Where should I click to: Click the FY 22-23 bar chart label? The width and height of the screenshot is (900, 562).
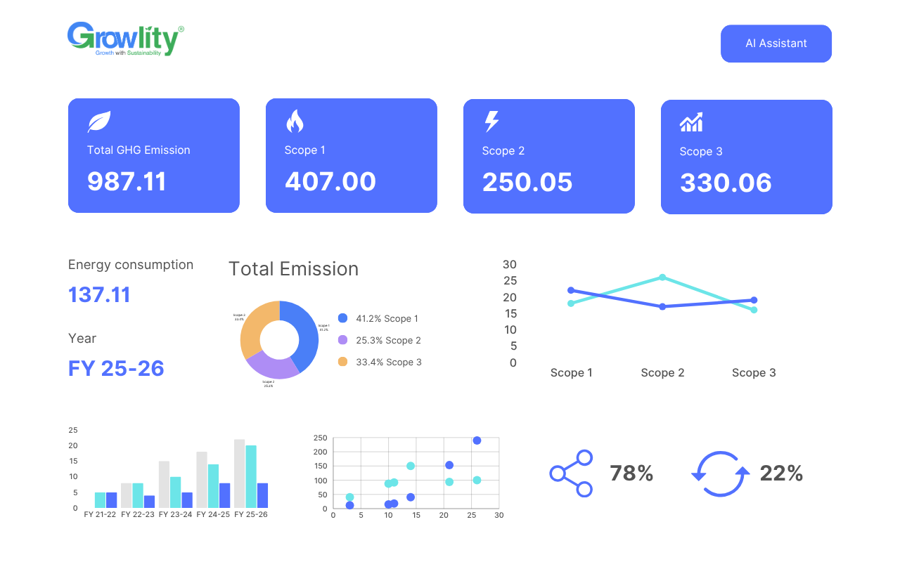138,514
